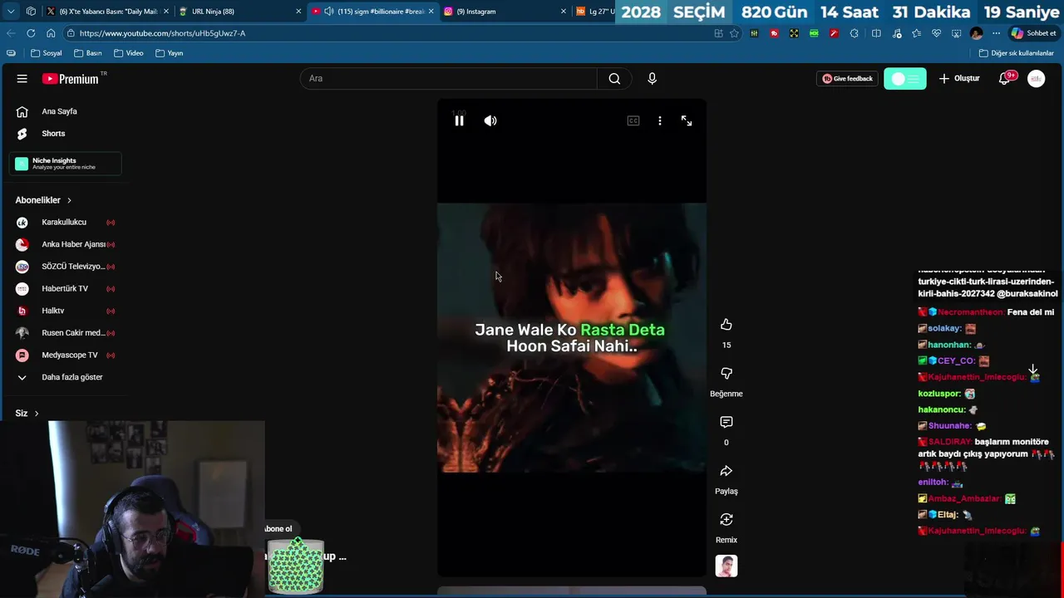This screenshot has height=598, width=1064.
Task: Mute the short's audio
Action: coord(490,120)
